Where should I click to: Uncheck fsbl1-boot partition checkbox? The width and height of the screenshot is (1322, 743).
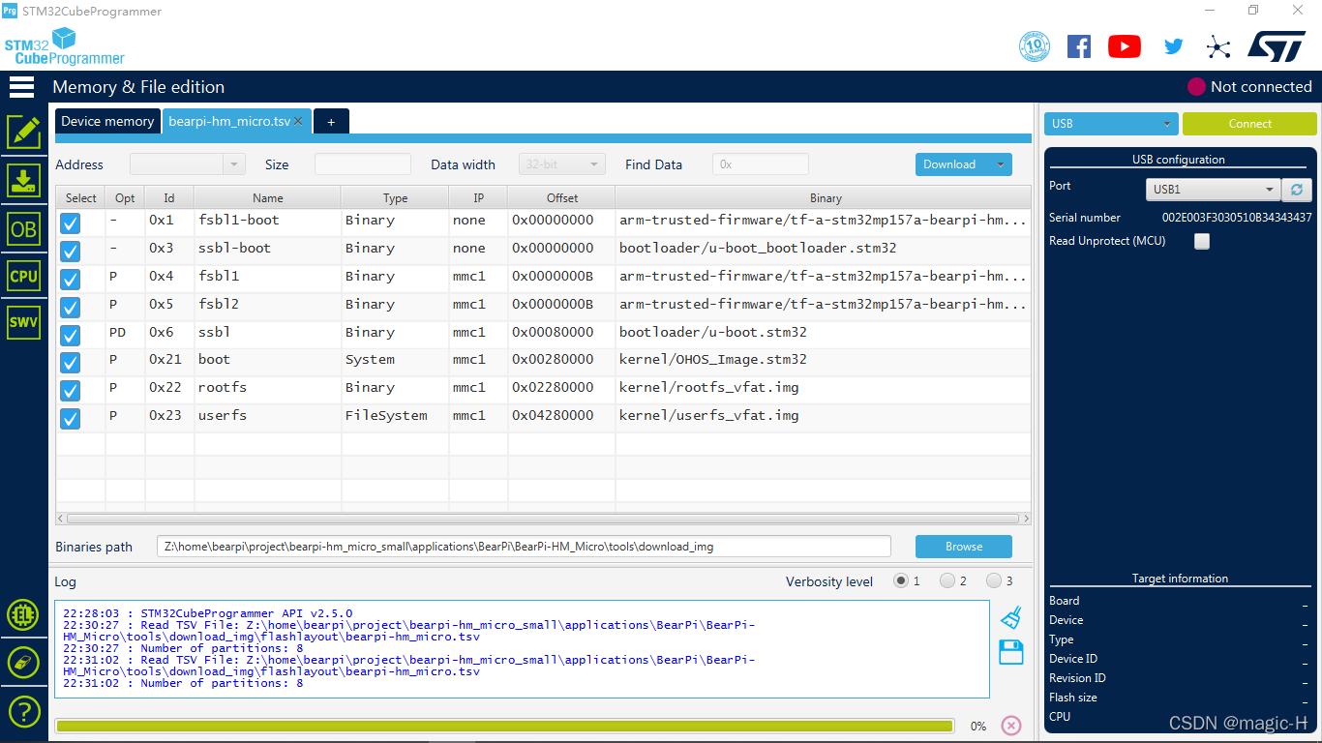(71, 223)
